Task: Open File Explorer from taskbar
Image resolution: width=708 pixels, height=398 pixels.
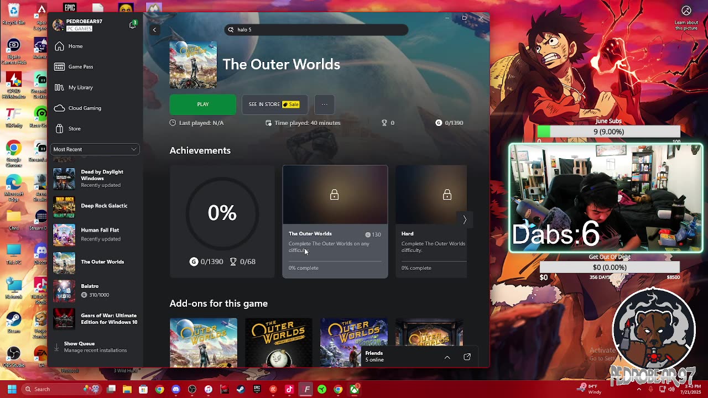Action: 127,389
